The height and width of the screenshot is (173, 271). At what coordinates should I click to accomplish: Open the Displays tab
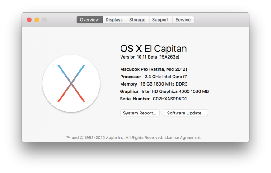click(x=114, y=20)
